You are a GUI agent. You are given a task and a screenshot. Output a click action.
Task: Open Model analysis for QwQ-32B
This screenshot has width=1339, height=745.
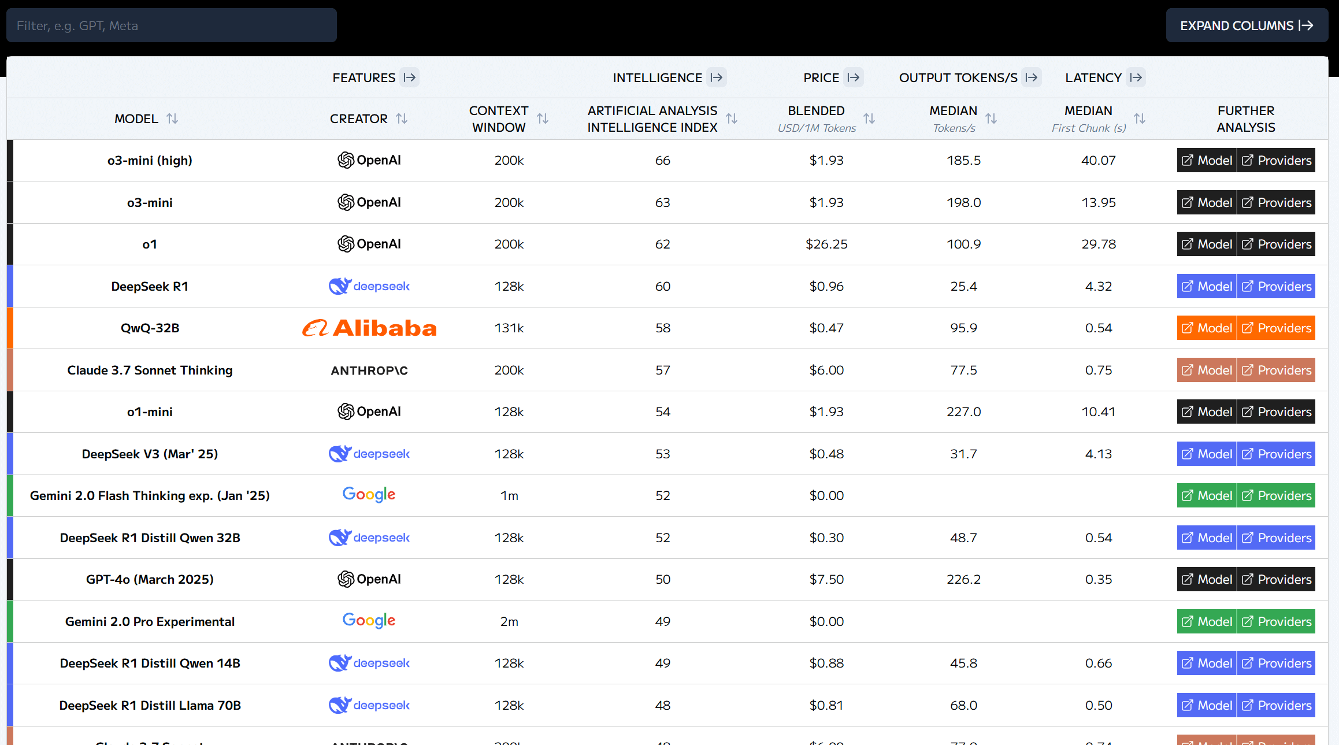(x=1207, y=328)
